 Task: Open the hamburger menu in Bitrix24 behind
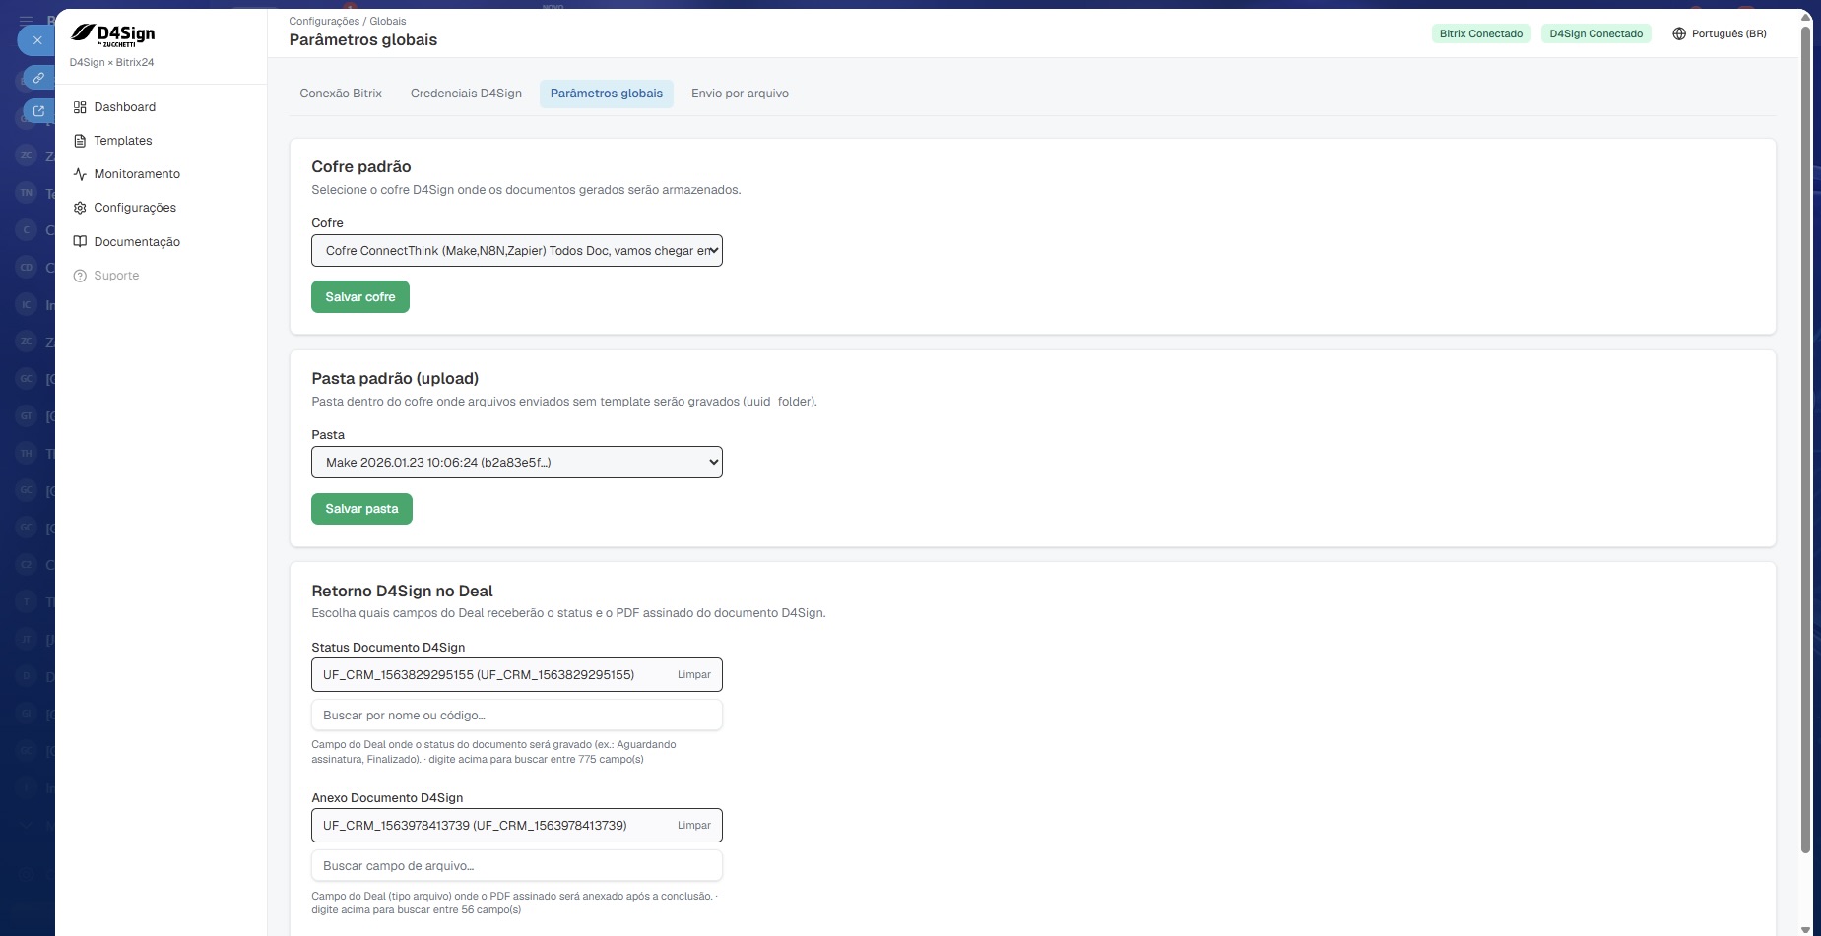tap(27, 19)
